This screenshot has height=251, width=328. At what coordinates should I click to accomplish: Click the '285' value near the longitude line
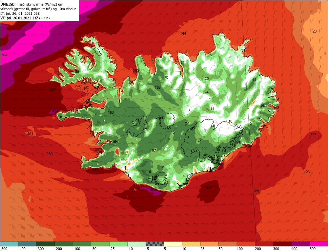(256, 191)
